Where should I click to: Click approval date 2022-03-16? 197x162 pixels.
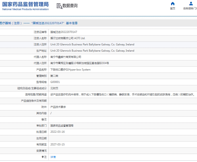tap(57, 132)
